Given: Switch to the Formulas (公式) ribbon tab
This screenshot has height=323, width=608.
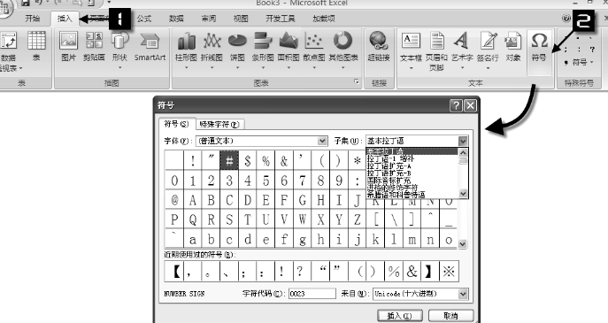Looking at the screenshot, I should coord(144,19).
